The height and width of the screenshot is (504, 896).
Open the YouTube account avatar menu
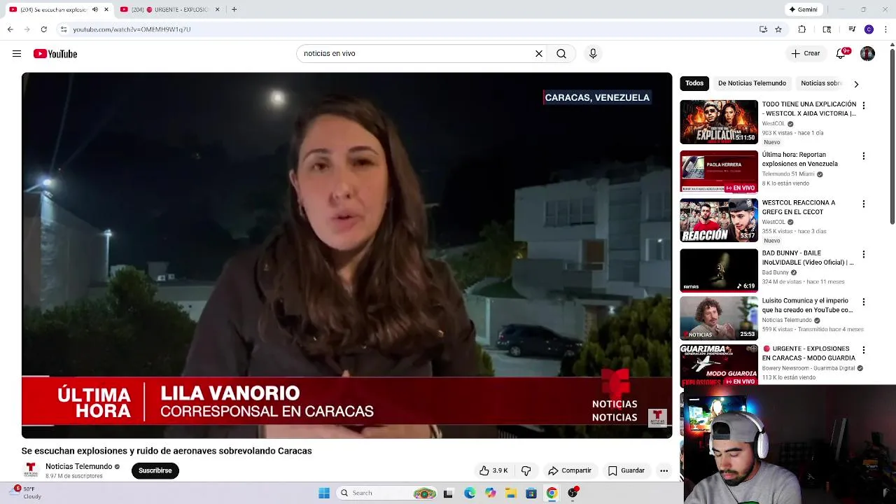click(867, 54)
